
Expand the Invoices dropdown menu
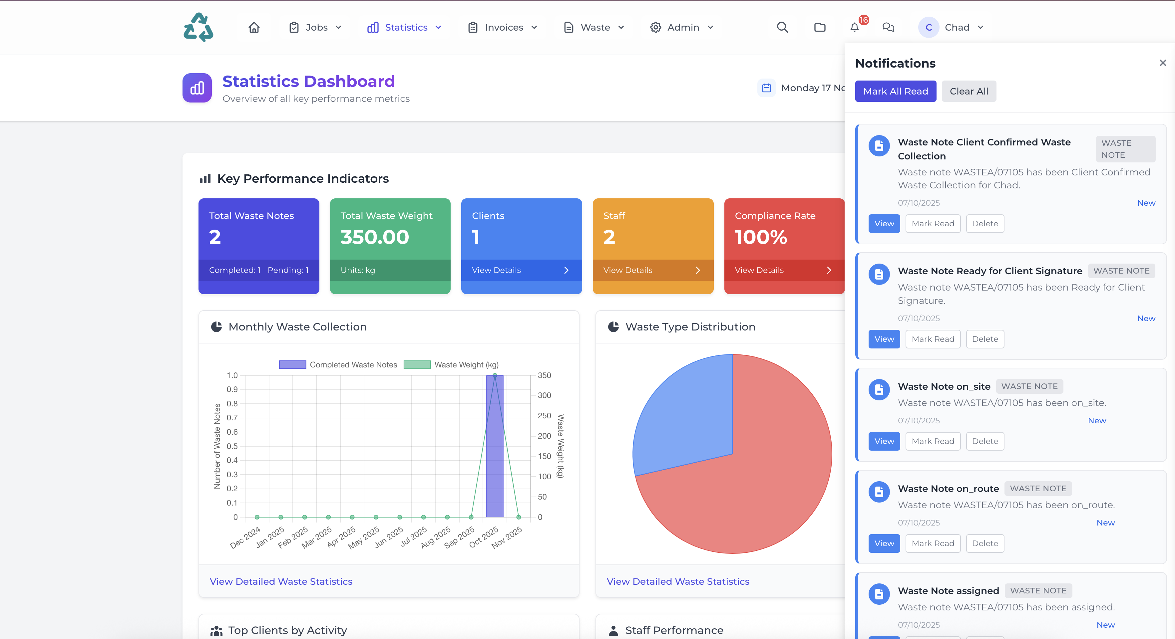pyautogui.click(x=503, y=27)
